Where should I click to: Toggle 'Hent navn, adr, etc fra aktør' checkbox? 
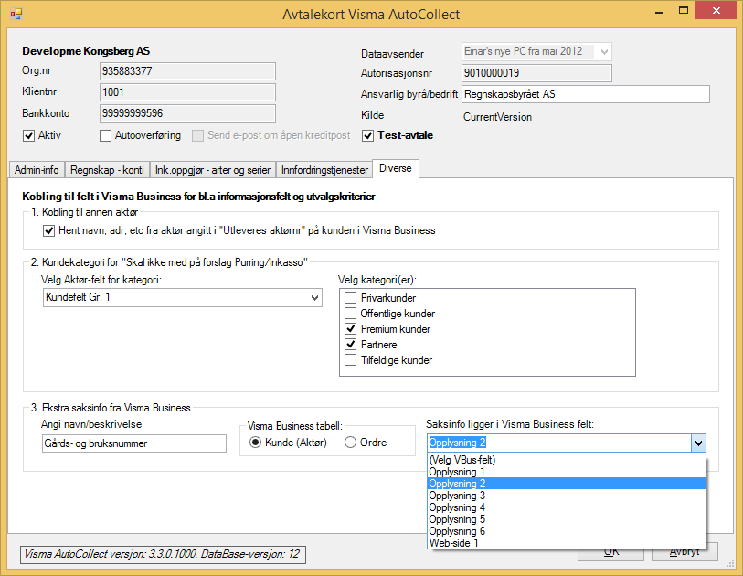(x=48, y=231)
